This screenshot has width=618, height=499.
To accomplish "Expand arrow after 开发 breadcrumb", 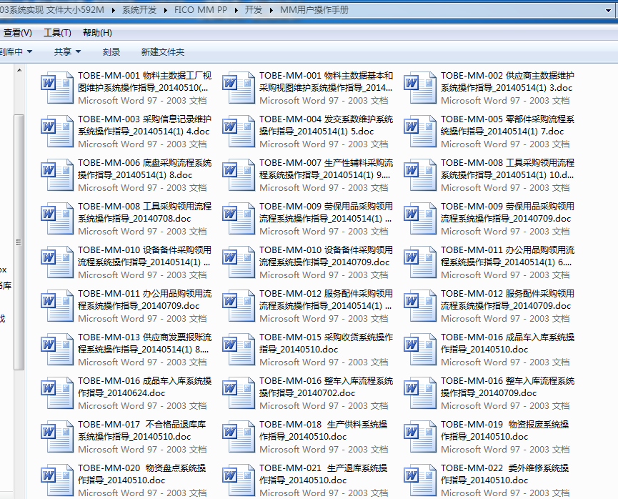I will click(271, 10).
